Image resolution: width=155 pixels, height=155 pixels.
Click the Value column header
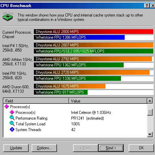[x=108, y=101]
